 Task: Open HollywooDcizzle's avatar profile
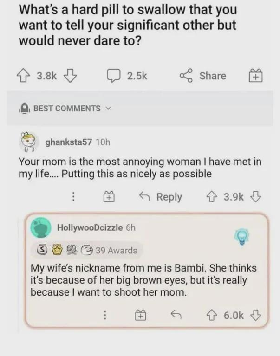tap(41, 227)
